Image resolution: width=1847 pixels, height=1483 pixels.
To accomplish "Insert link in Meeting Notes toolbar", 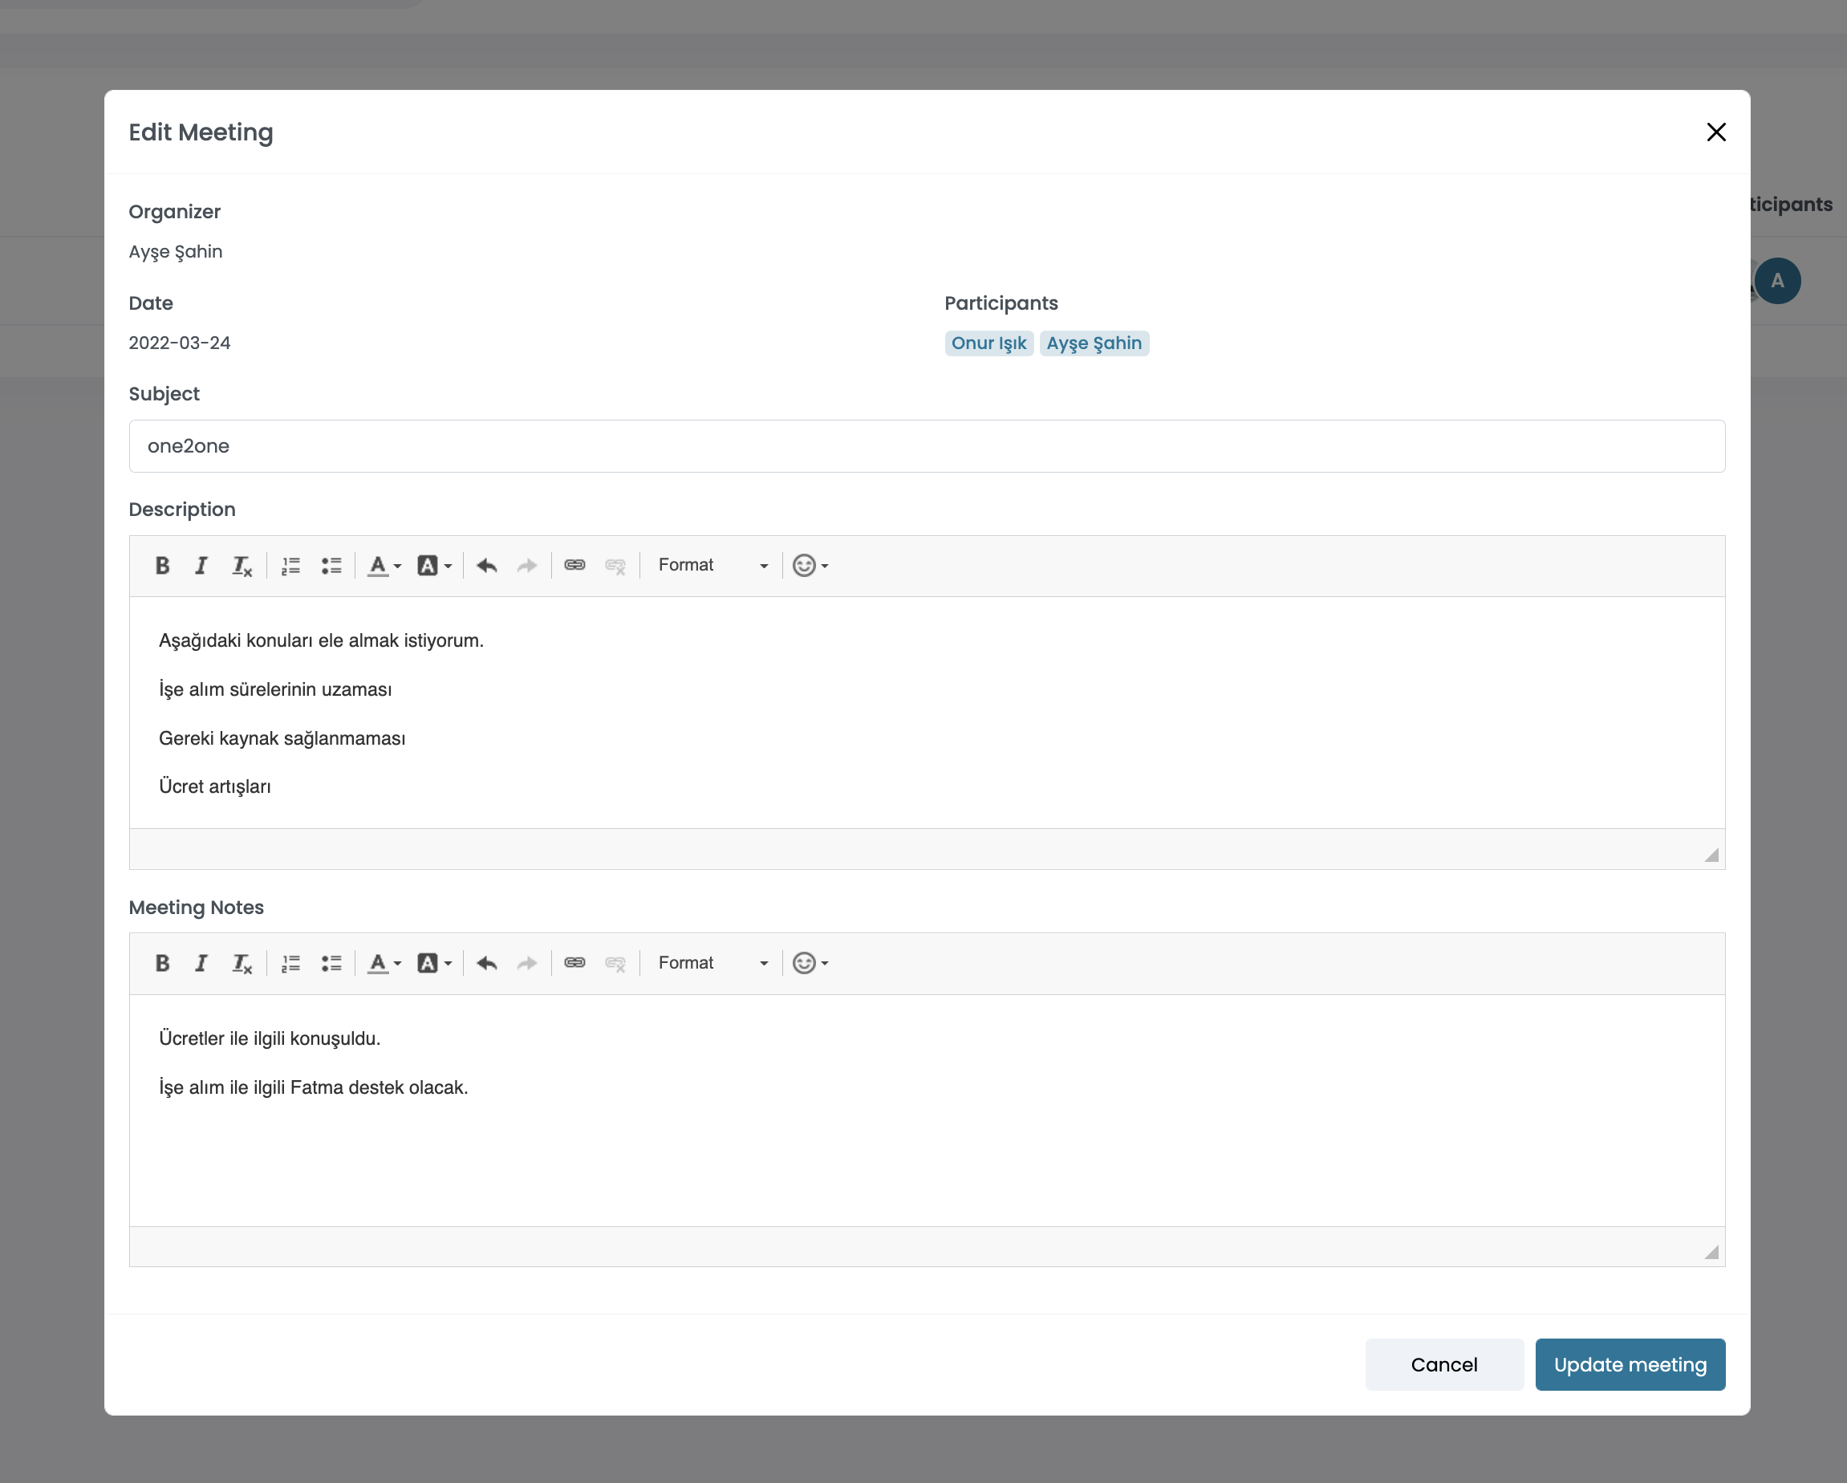I will pos(574,963).
